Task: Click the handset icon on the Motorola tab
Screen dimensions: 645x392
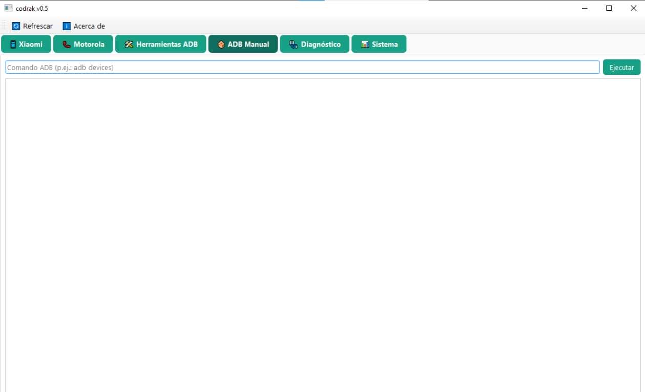Action: point(66,44)
